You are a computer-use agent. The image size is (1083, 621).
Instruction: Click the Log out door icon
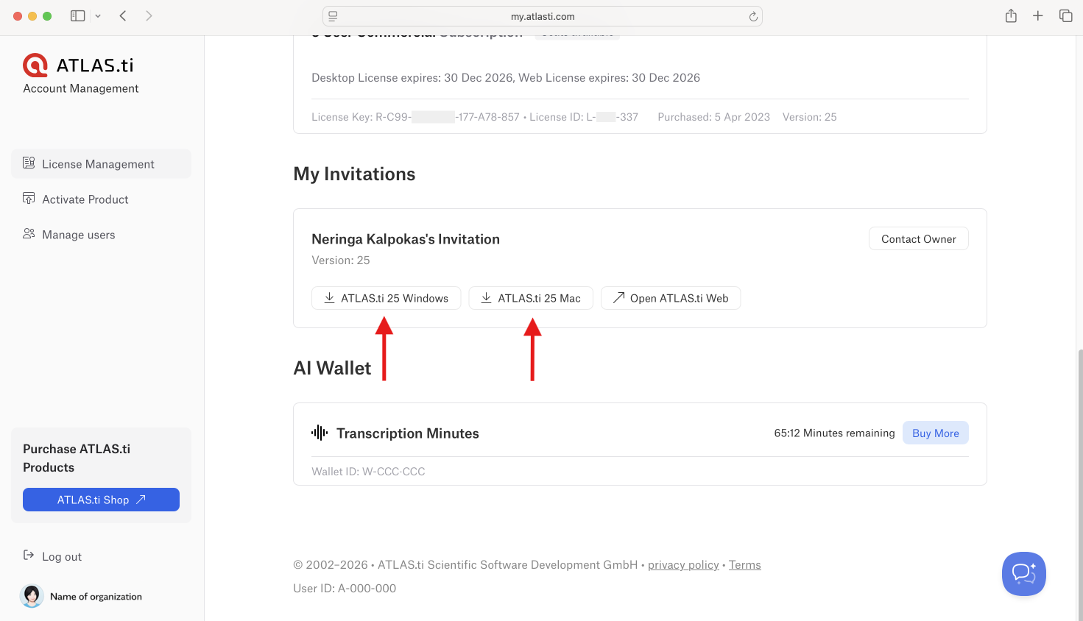29,555
